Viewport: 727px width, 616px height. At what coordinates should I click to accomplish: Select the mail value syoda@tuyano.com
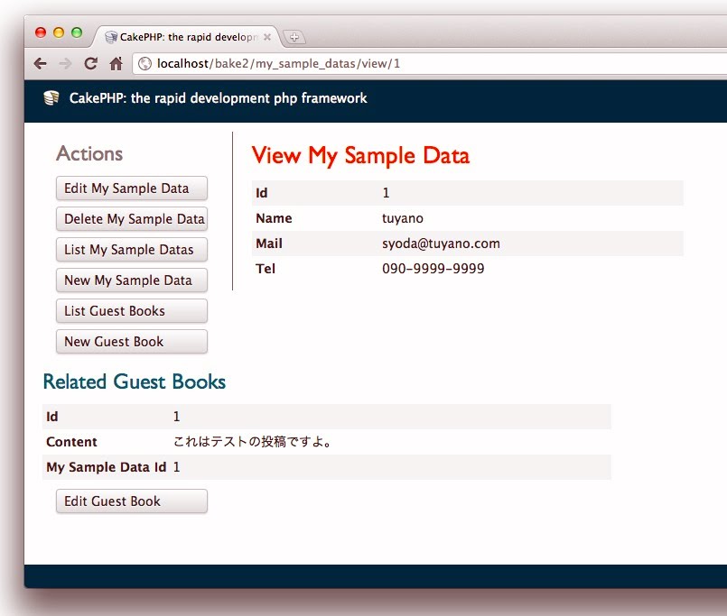click(x=441, y=244)
